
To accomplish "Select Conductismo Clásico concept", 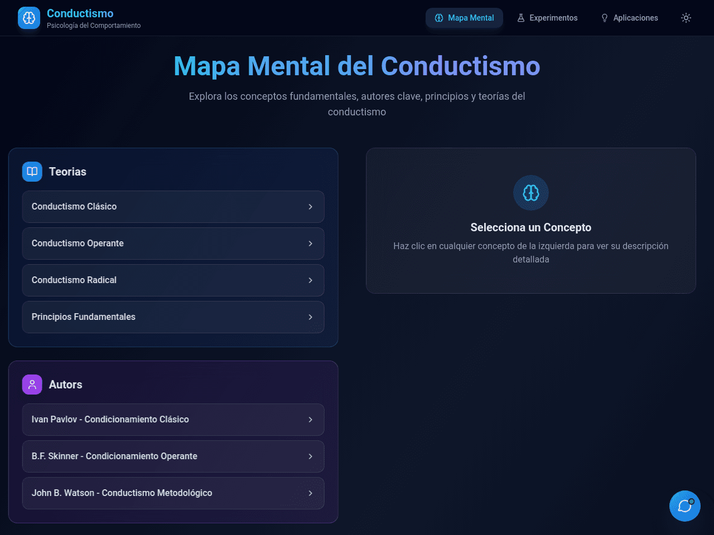I will coord(173,207).
